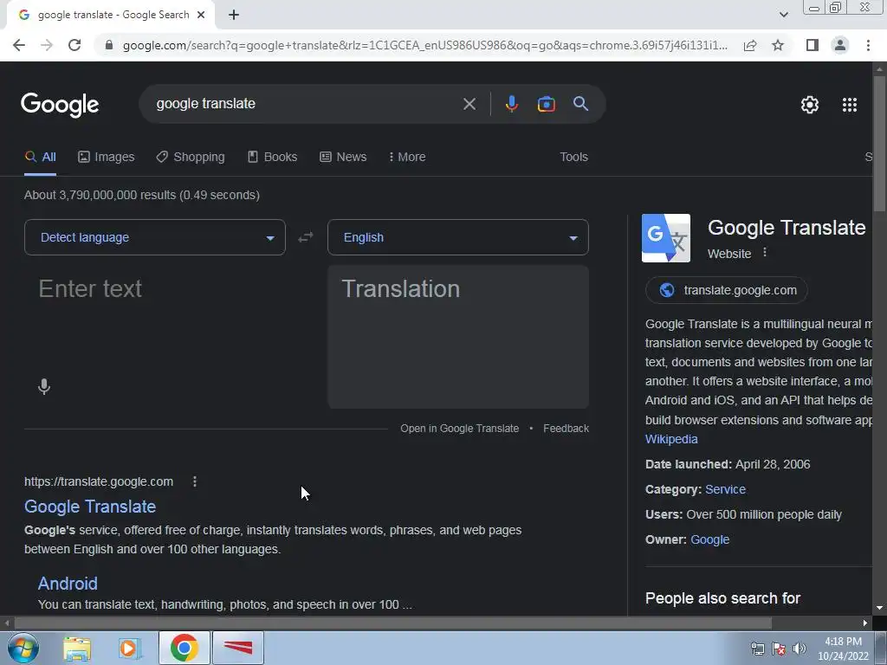Click the browser forward arrow
Viewport: 887px width, 665px height.
(47, 45)
